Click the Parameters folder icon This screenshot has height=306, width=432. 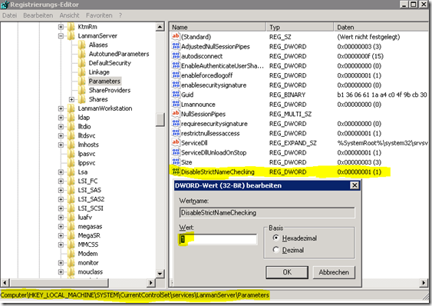(82, 81)
